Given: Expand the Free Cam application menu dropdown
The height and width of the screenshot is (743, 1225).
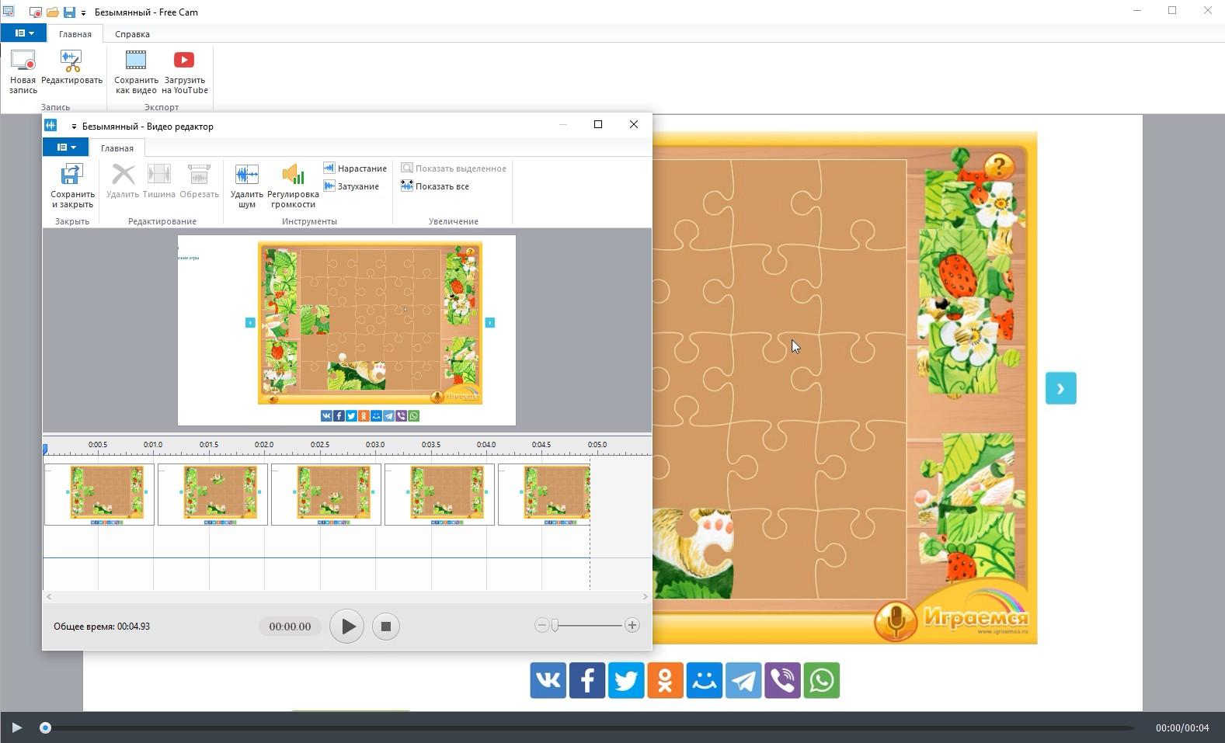Looking at the screenshot, I should point(23,33).
